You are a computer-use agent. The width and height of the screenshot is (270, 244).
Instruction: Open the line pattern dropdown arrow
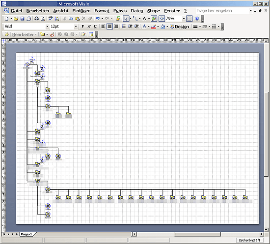coord(209,27)
